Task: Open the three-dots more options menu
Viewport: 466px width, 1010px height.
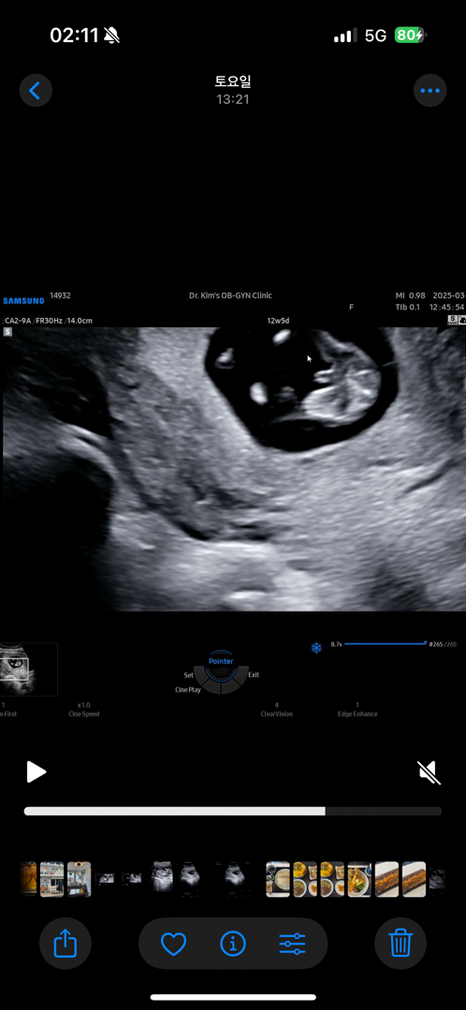Action: point(430,90)
